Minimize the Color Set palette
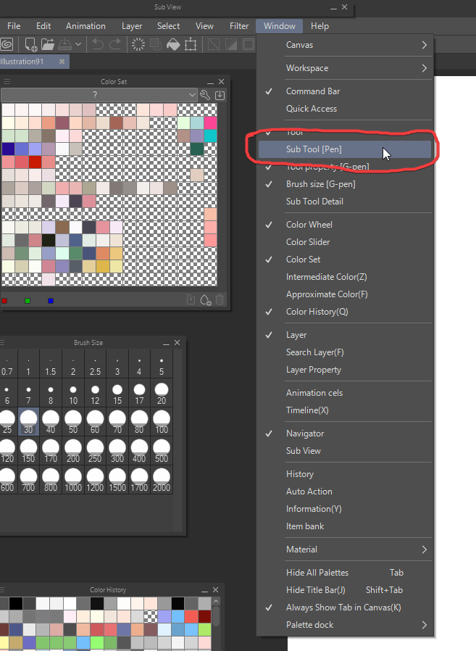 210,82
